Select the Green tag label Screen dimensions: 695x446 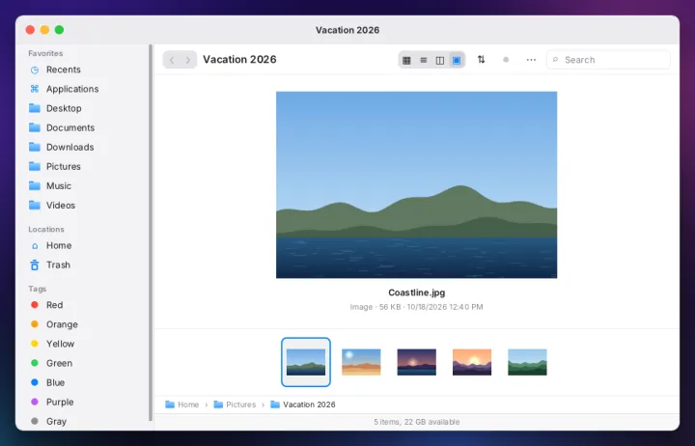(60, 363)
